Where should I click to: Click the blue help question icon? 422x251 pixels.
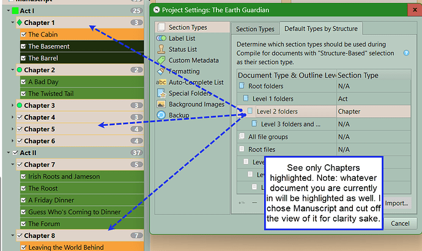406,53
